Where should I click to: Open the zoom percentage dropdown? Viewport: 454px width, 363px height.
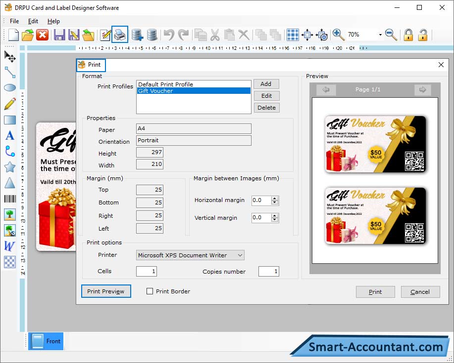tap(380, 35)
